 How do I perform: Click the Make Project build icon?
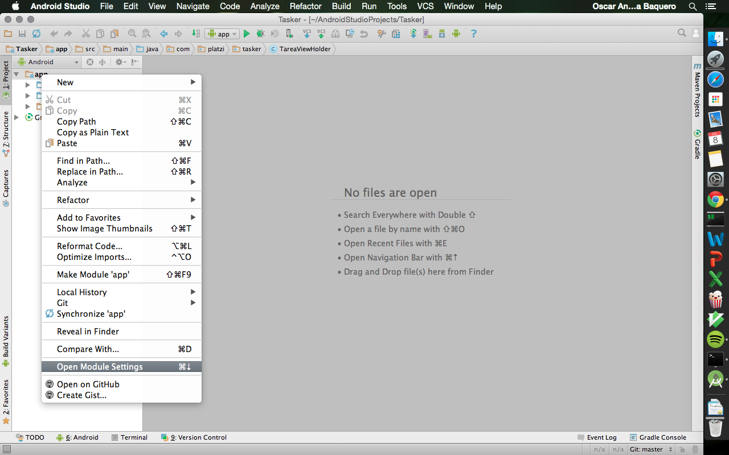(x=195, y=34)
